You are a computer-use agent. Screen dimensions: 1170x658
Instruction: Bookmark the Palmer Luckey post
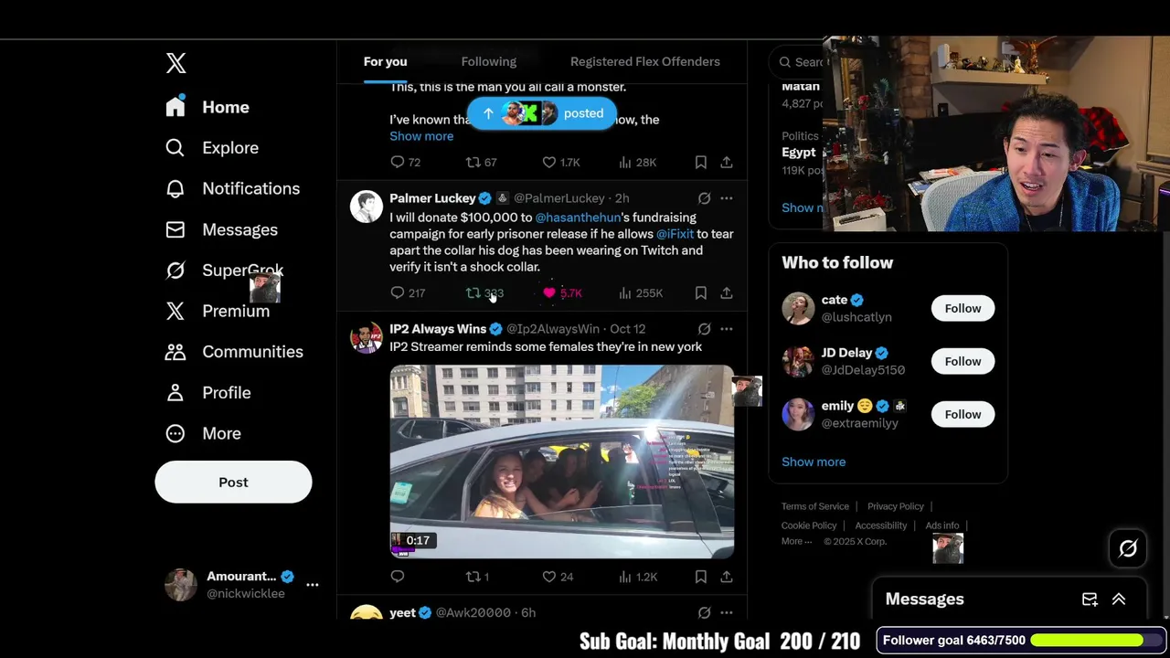coord(701,293)
